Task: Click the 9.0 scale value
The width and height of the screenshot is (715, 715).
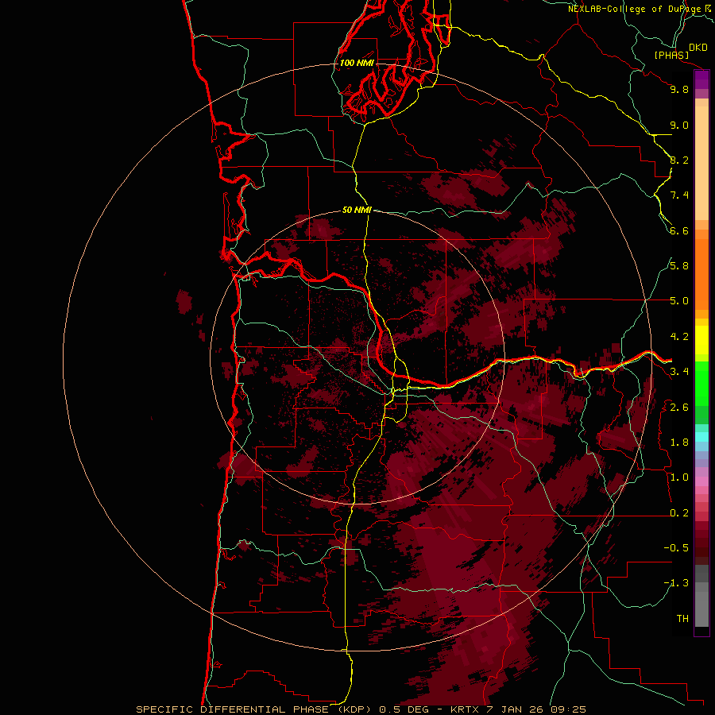Action: (679, 125)
